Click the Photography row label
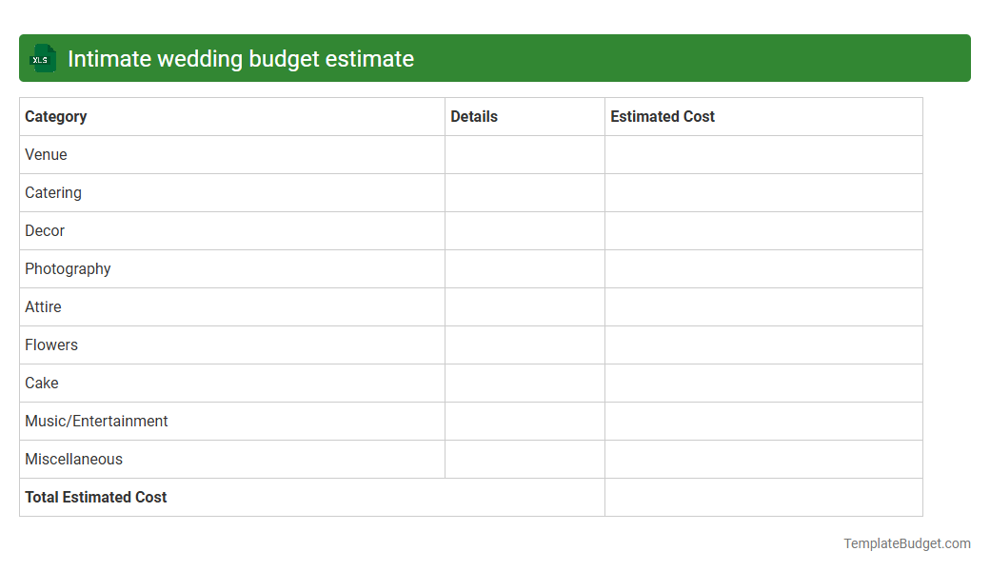This screenshot has height=571, width=990. [x=68, y=268]
